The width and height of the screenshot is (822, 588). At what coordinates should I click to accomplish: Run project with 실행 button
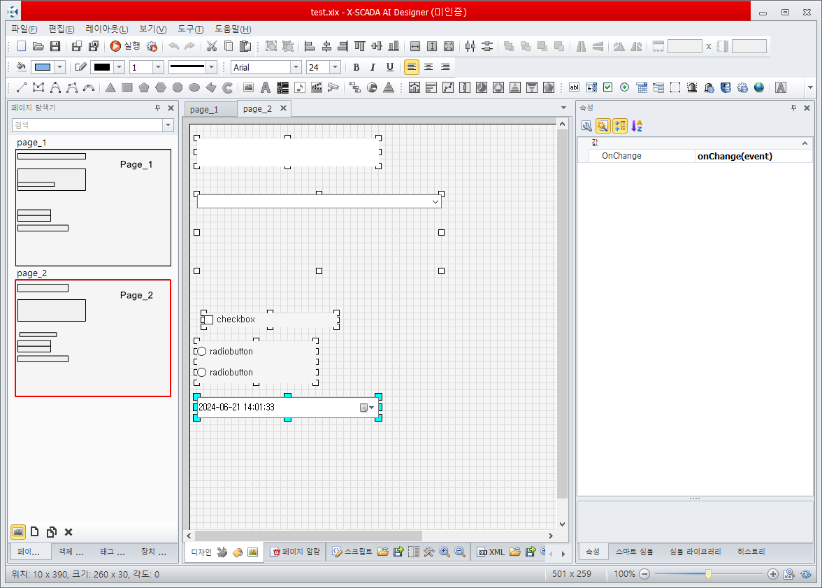click(125, 46)
